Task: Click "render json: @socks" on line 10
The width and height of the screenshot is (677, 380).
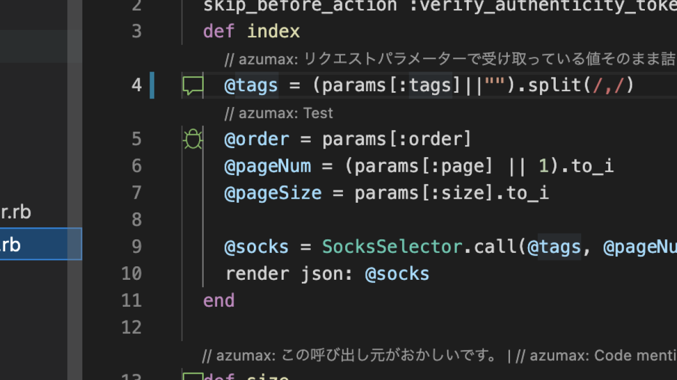Action: pyautogui.click(x=327, y=274)
